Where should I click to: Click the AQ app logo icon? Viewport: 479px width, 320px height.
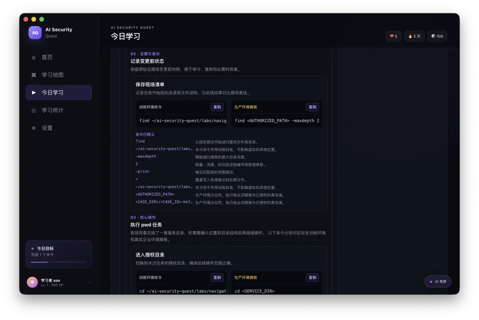pos(35,33)
